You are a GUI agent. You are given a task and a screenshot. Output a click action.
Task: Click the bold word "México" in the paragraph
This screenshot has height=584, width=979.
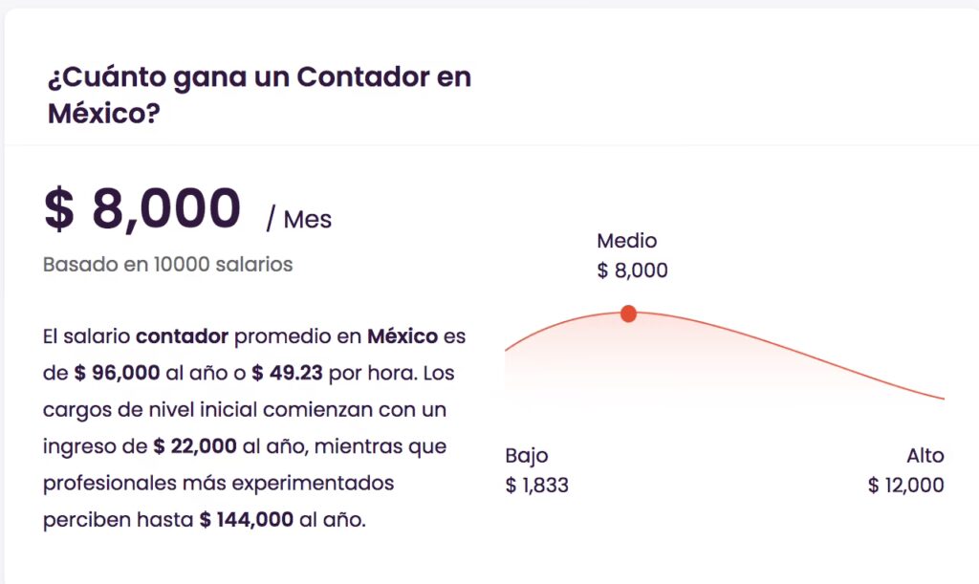tap(402, 336)
